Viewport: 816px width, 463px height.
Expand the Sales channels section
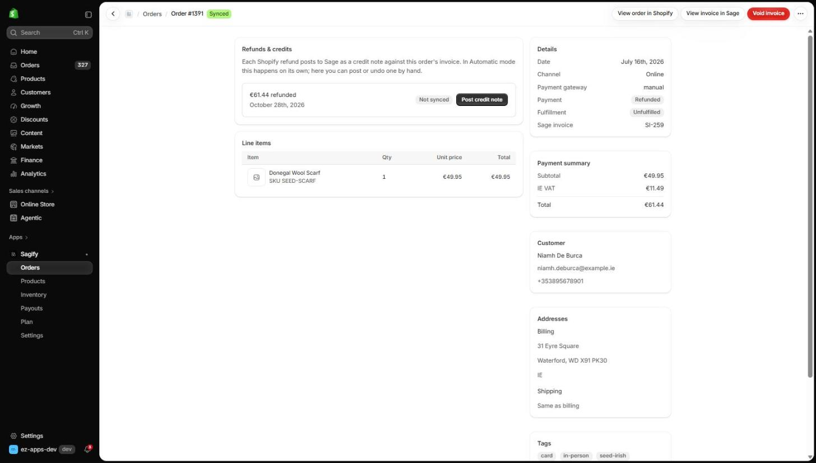click(x=31, y=191)
